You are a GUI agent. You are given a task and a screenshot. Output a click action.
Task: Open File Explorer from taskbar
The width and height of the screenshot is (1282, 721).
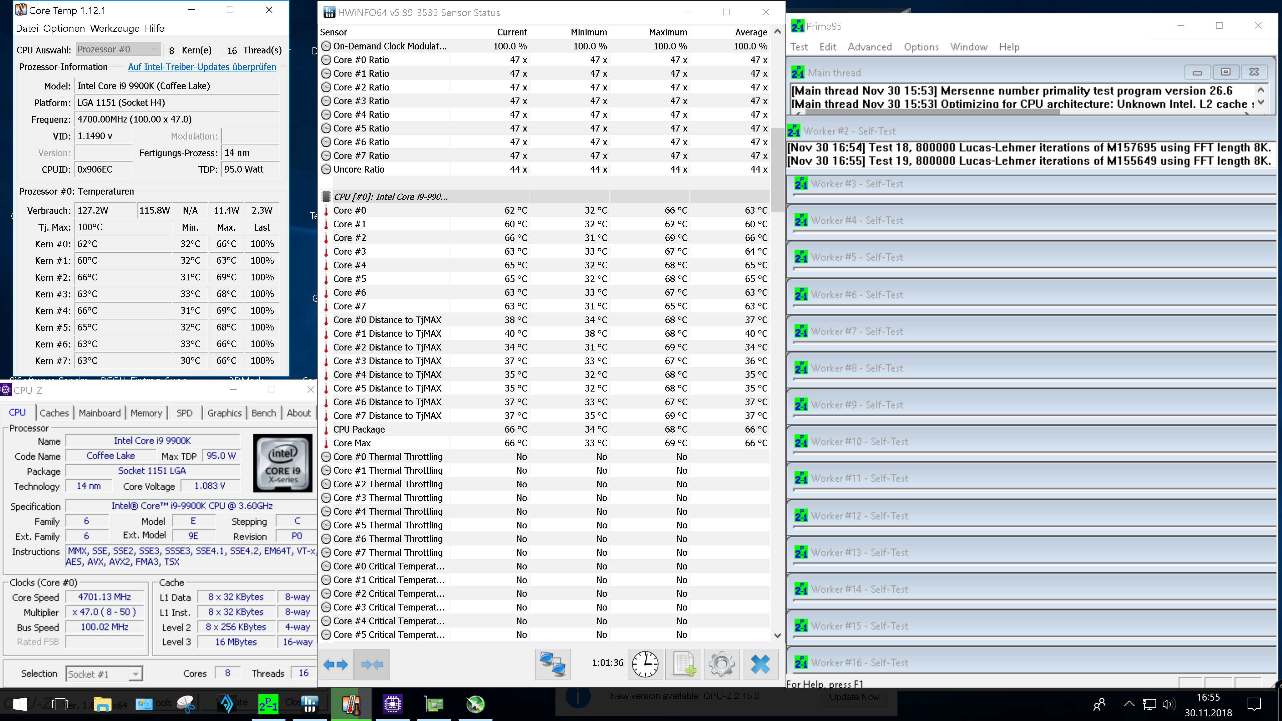(102, 704)
